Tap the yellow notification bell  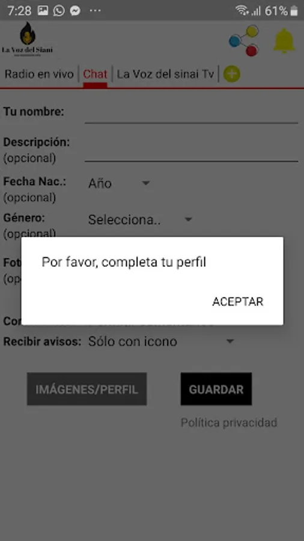[284, 41]
